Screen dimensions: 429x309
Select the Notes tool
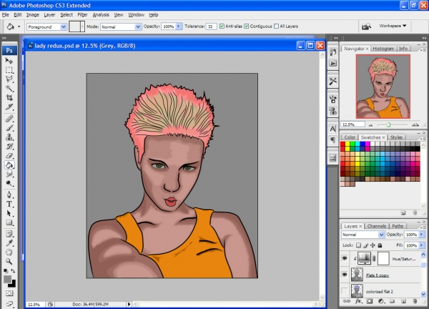(9, 234)
